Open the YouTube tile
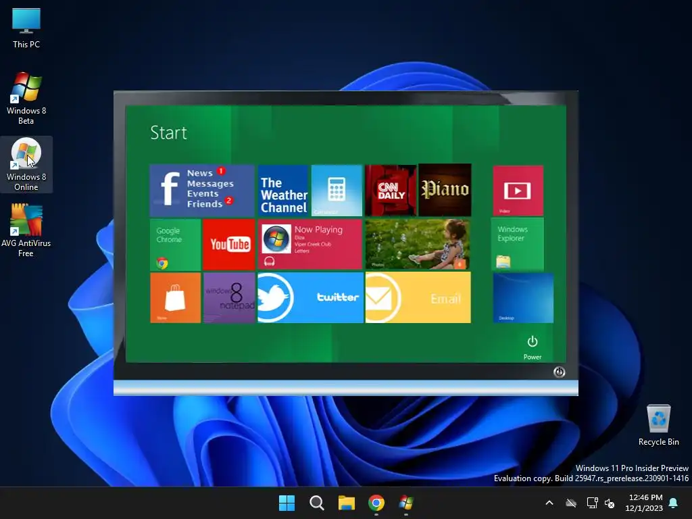The height and width of the screenshot is (519, 692). coord(229,245)
